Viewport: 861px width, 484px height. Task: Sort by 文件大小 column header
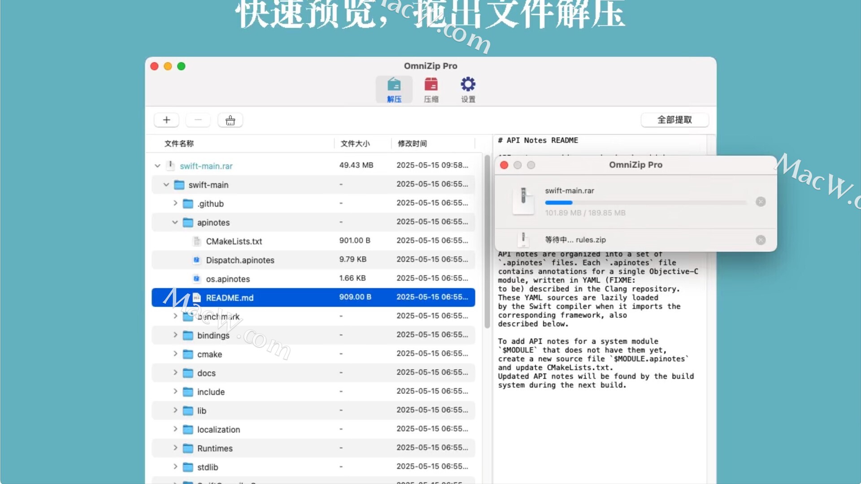[x=355, y=143]
